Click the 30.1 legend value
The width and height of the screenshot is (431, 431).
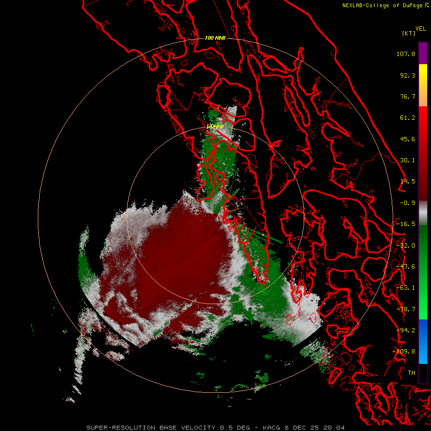click(408, 160)
